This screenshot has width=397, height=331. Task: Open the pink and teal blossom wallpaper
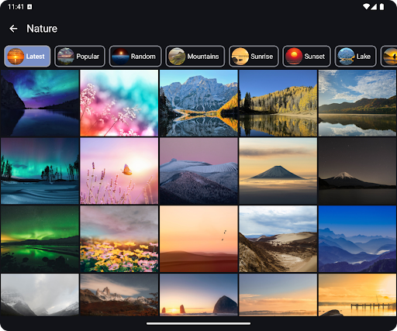pos(119,103)
